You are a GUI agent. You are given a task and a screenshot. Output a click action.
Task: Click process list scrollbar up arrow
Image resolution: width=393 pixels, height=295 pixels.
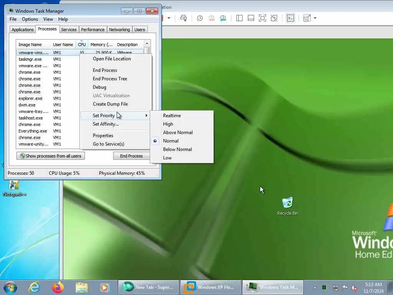pos(147,43)
